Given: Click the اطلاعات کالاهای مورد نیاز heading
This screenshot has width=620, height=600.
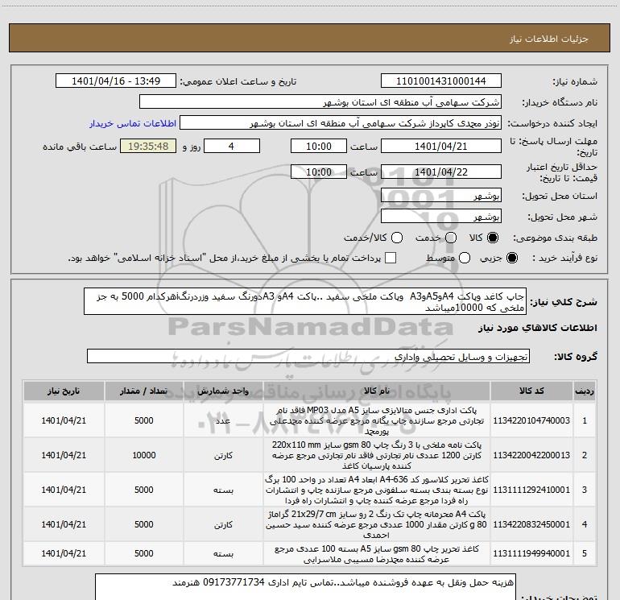Looking at the screenshot, I should (x=538, y=328).
